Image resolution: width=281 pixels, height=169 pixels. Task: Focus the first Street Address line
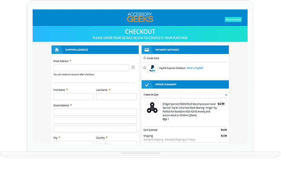(95, 112)
